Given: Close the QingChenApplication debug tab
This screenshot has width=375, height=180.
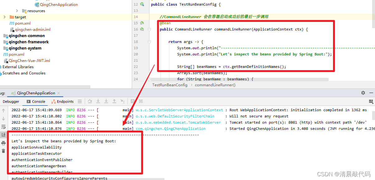Looking at the screenshot, I should [59, 93].
